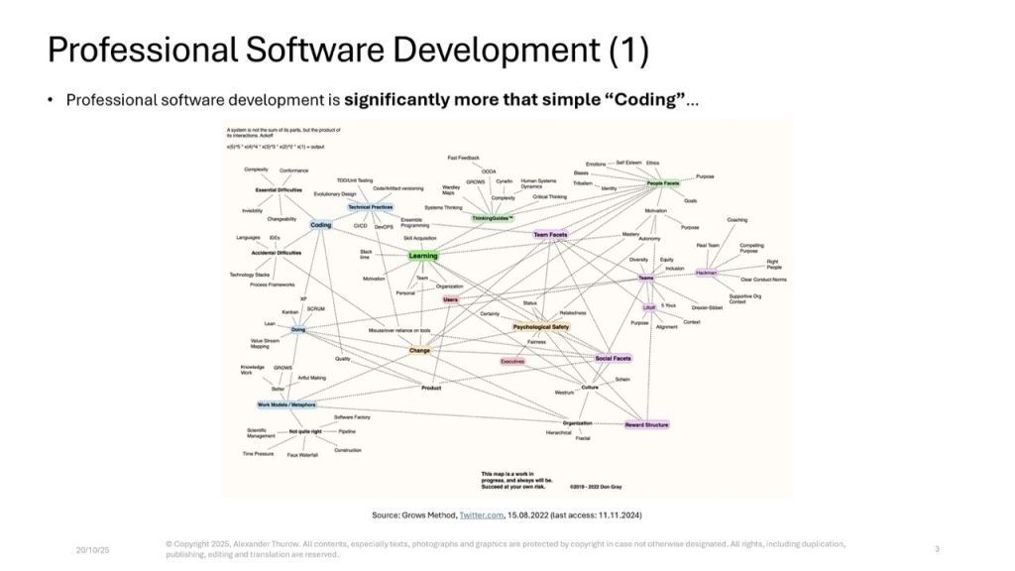Click the green 'ThinkingGuides' node
Screen dimensions: 1015x571
(x=493, y=217)
